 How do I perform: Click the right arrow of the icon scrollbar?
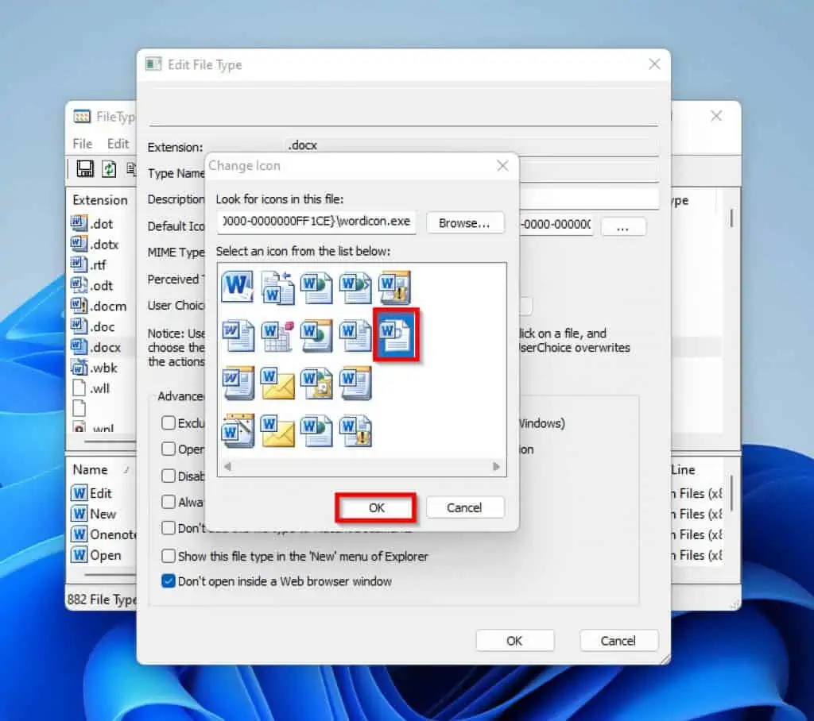click(497, 467)
